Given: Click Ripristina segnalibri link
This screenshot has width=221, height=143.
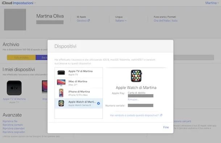Looking at the screenshot, I should point(14,132).
